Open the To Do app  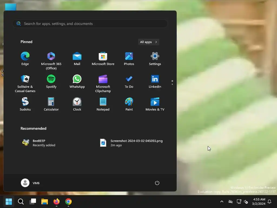point(129,82)
